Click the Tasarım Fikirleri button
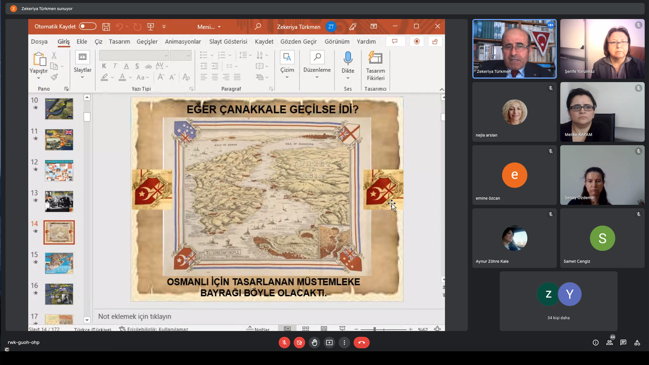Image resolution: width=649 pixels, height=365 pixels. coord(375,66)
